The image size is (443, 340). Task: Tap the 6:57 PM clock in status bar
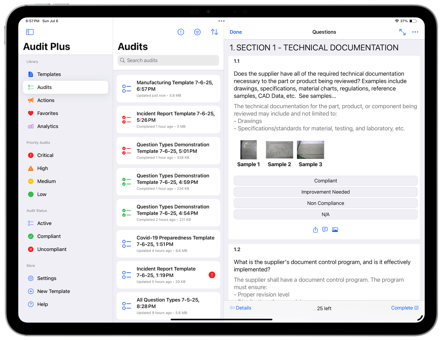point(32,21)
